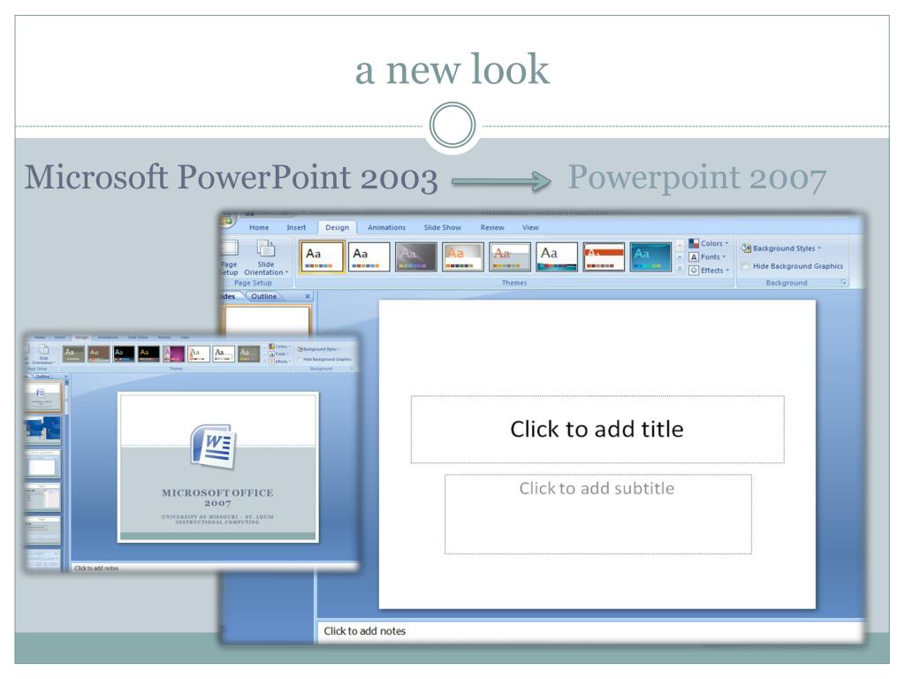Apply second white theme in large window

click(x=369, y=256)
